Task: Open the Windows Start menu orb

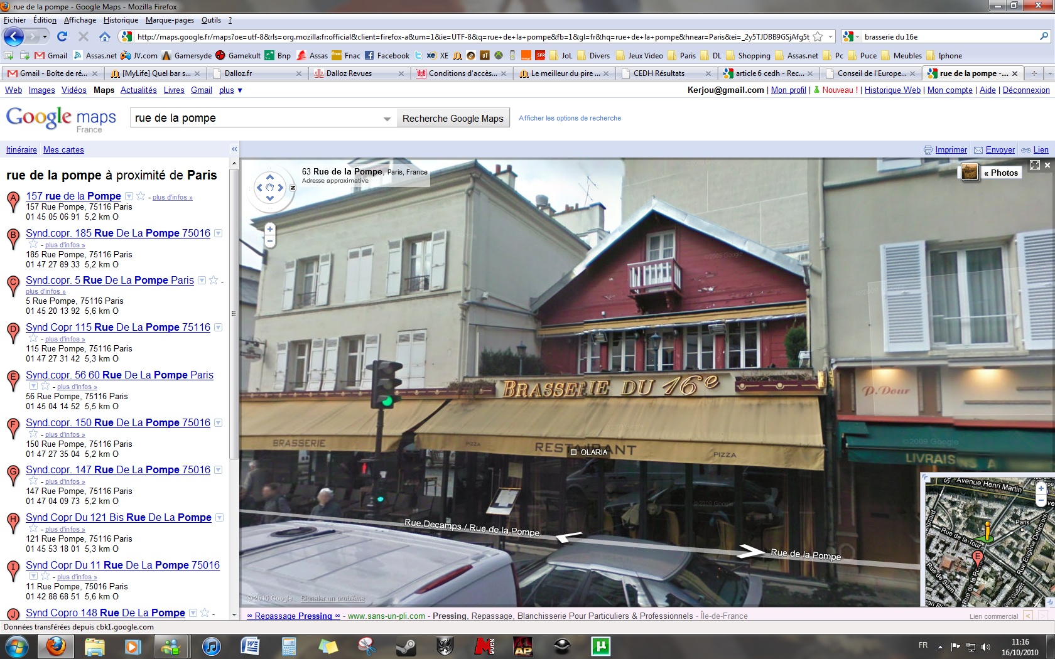Action: tap(17, 646)
